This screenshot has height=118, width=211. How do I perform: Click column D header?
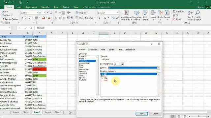(51, 33)
